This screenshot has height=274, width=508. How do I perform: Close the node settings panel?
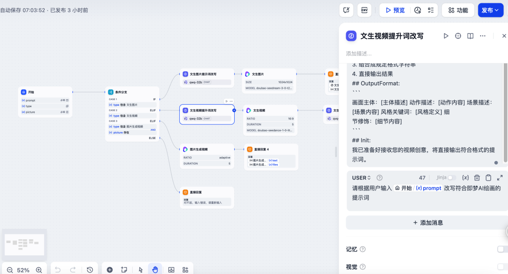pos(504,36)
